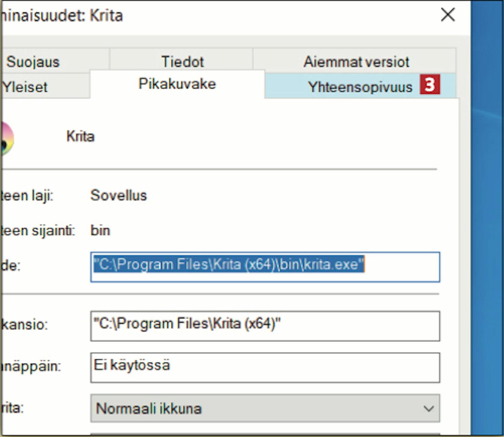Close the Krita properties dialog
The image size is (504, 437).
[448, 15]
